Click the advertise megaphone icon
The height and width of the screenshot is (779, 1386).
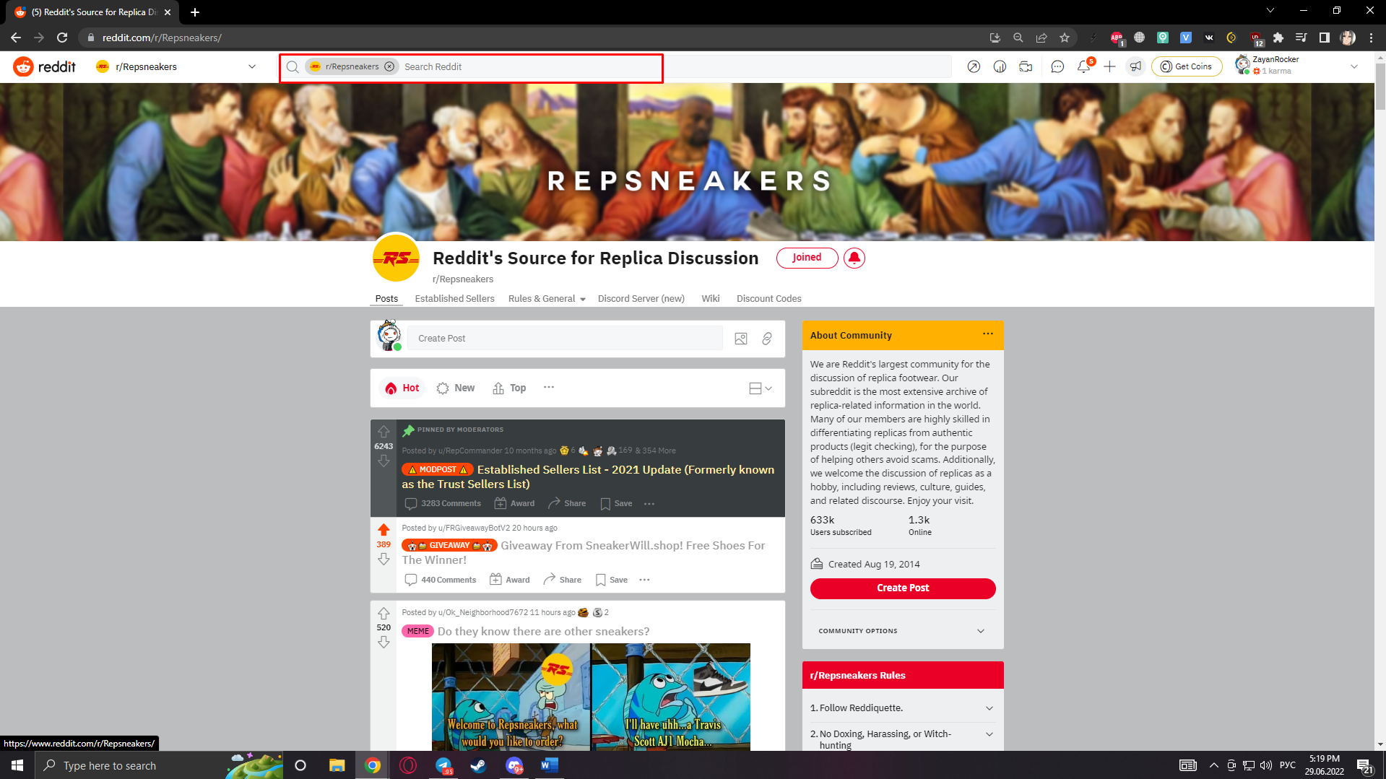(1135, 66)
